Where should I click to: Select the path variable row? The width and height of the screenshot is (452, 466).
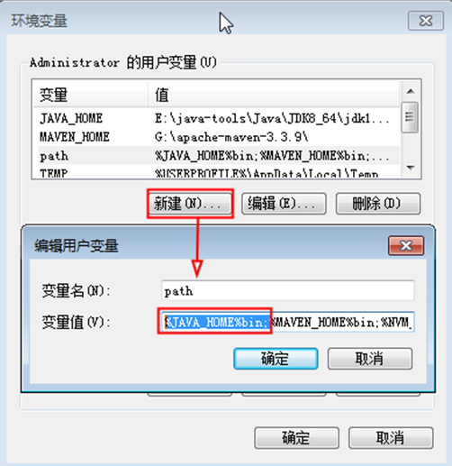(x=216, y=156)
